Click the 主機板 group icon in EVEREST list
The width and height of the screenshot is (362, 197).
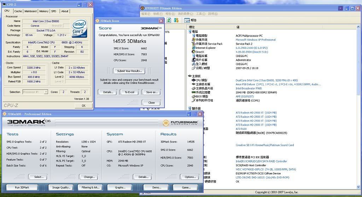click(190, 76)
